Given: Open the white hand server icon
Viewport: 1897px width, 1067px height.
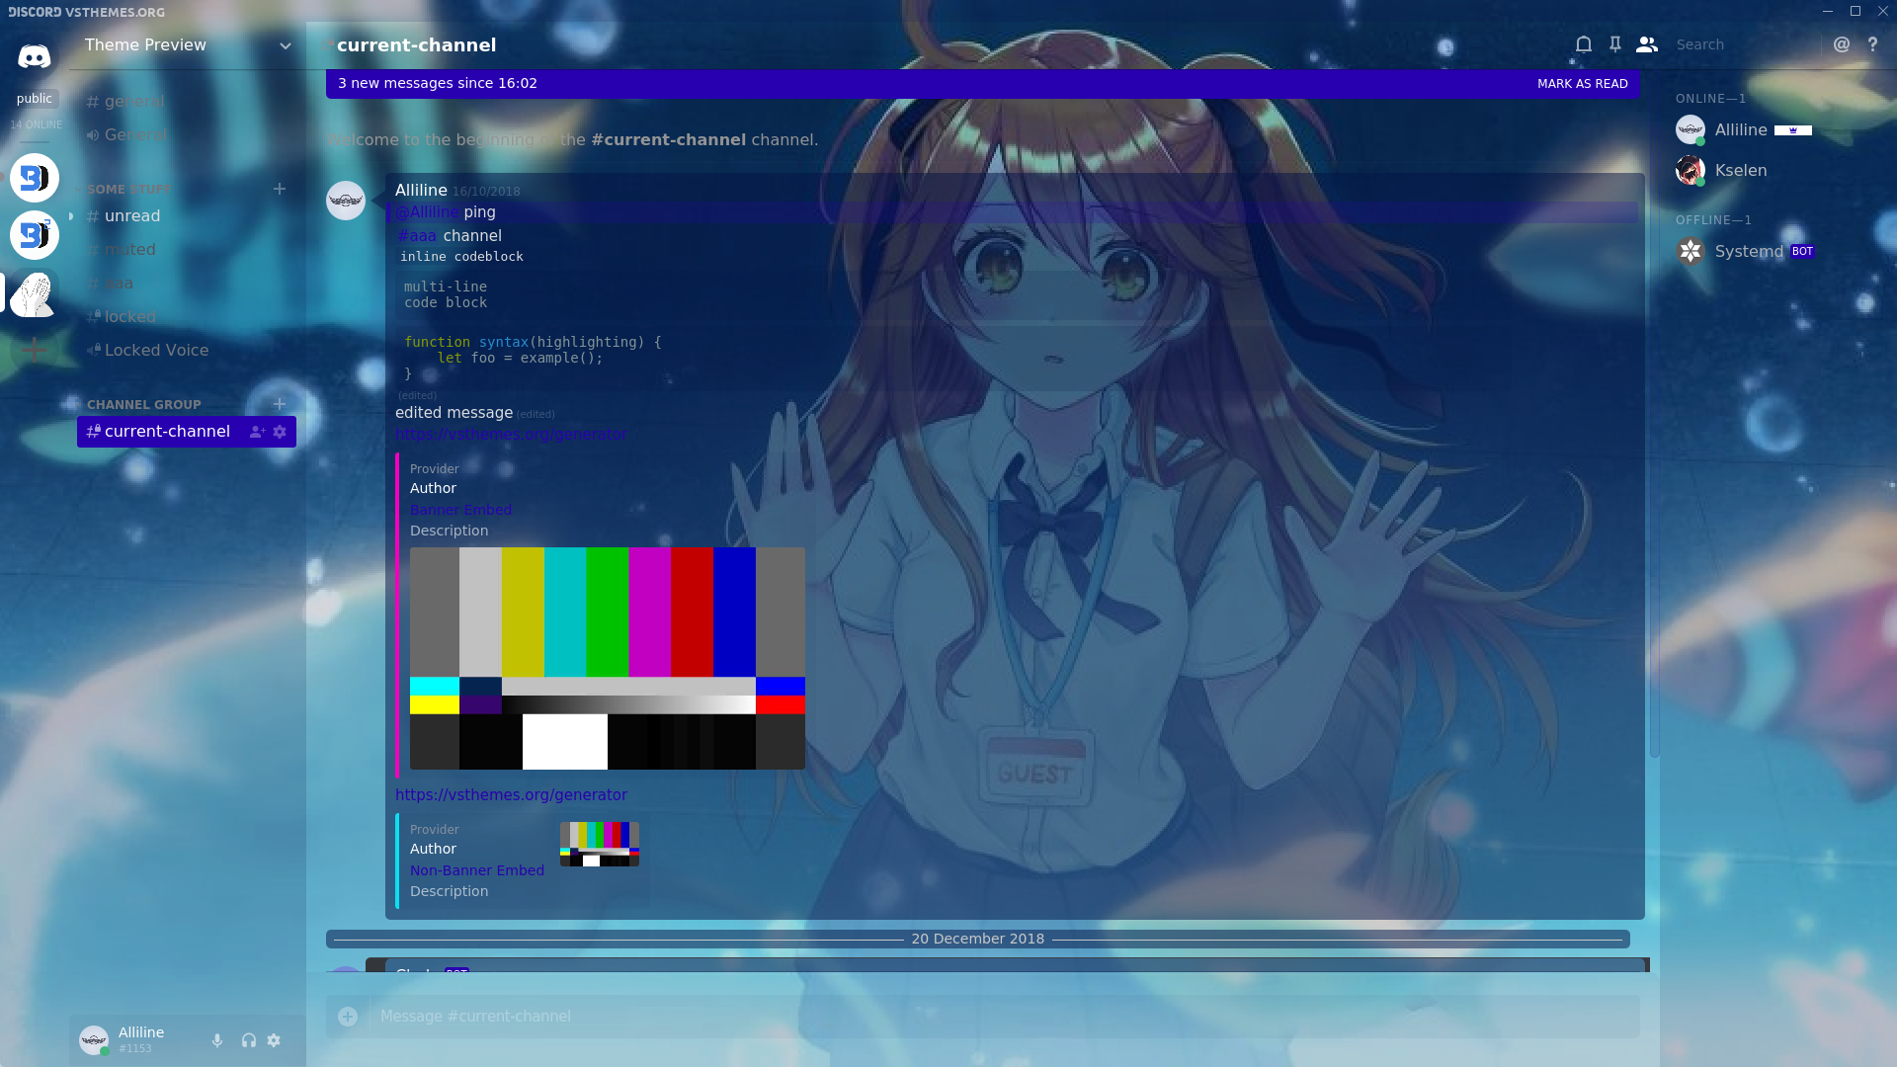Looking at the screenshot, I should 35,292.
